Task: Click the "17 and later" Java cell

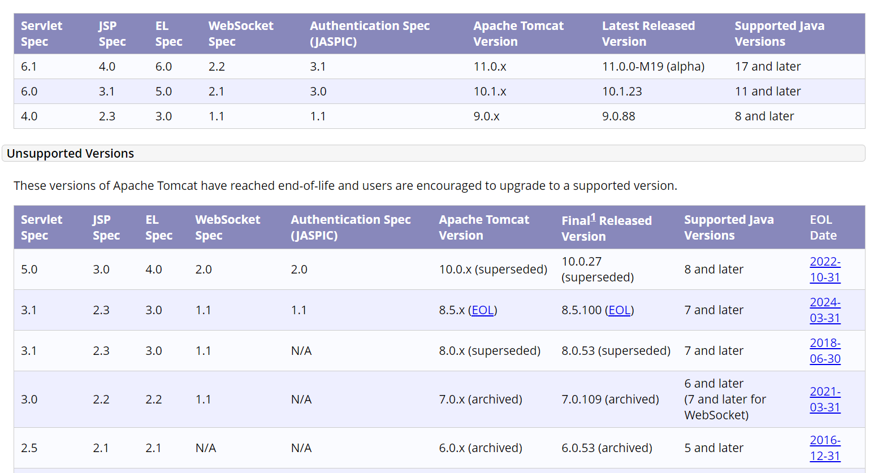Action: coord(768,67)
